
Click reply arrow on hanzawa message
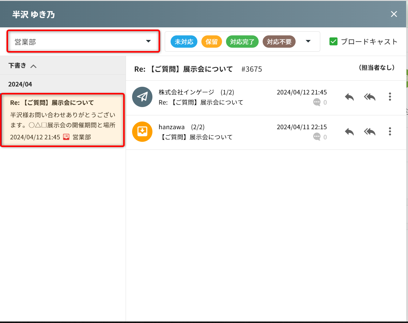pos(349,132)
